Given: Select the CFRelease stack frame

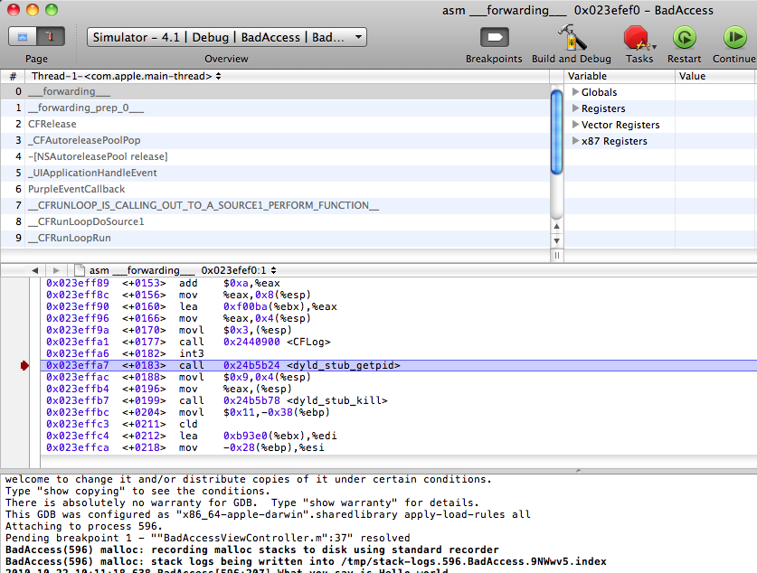Looking at the screenshot, I should 275,124.
